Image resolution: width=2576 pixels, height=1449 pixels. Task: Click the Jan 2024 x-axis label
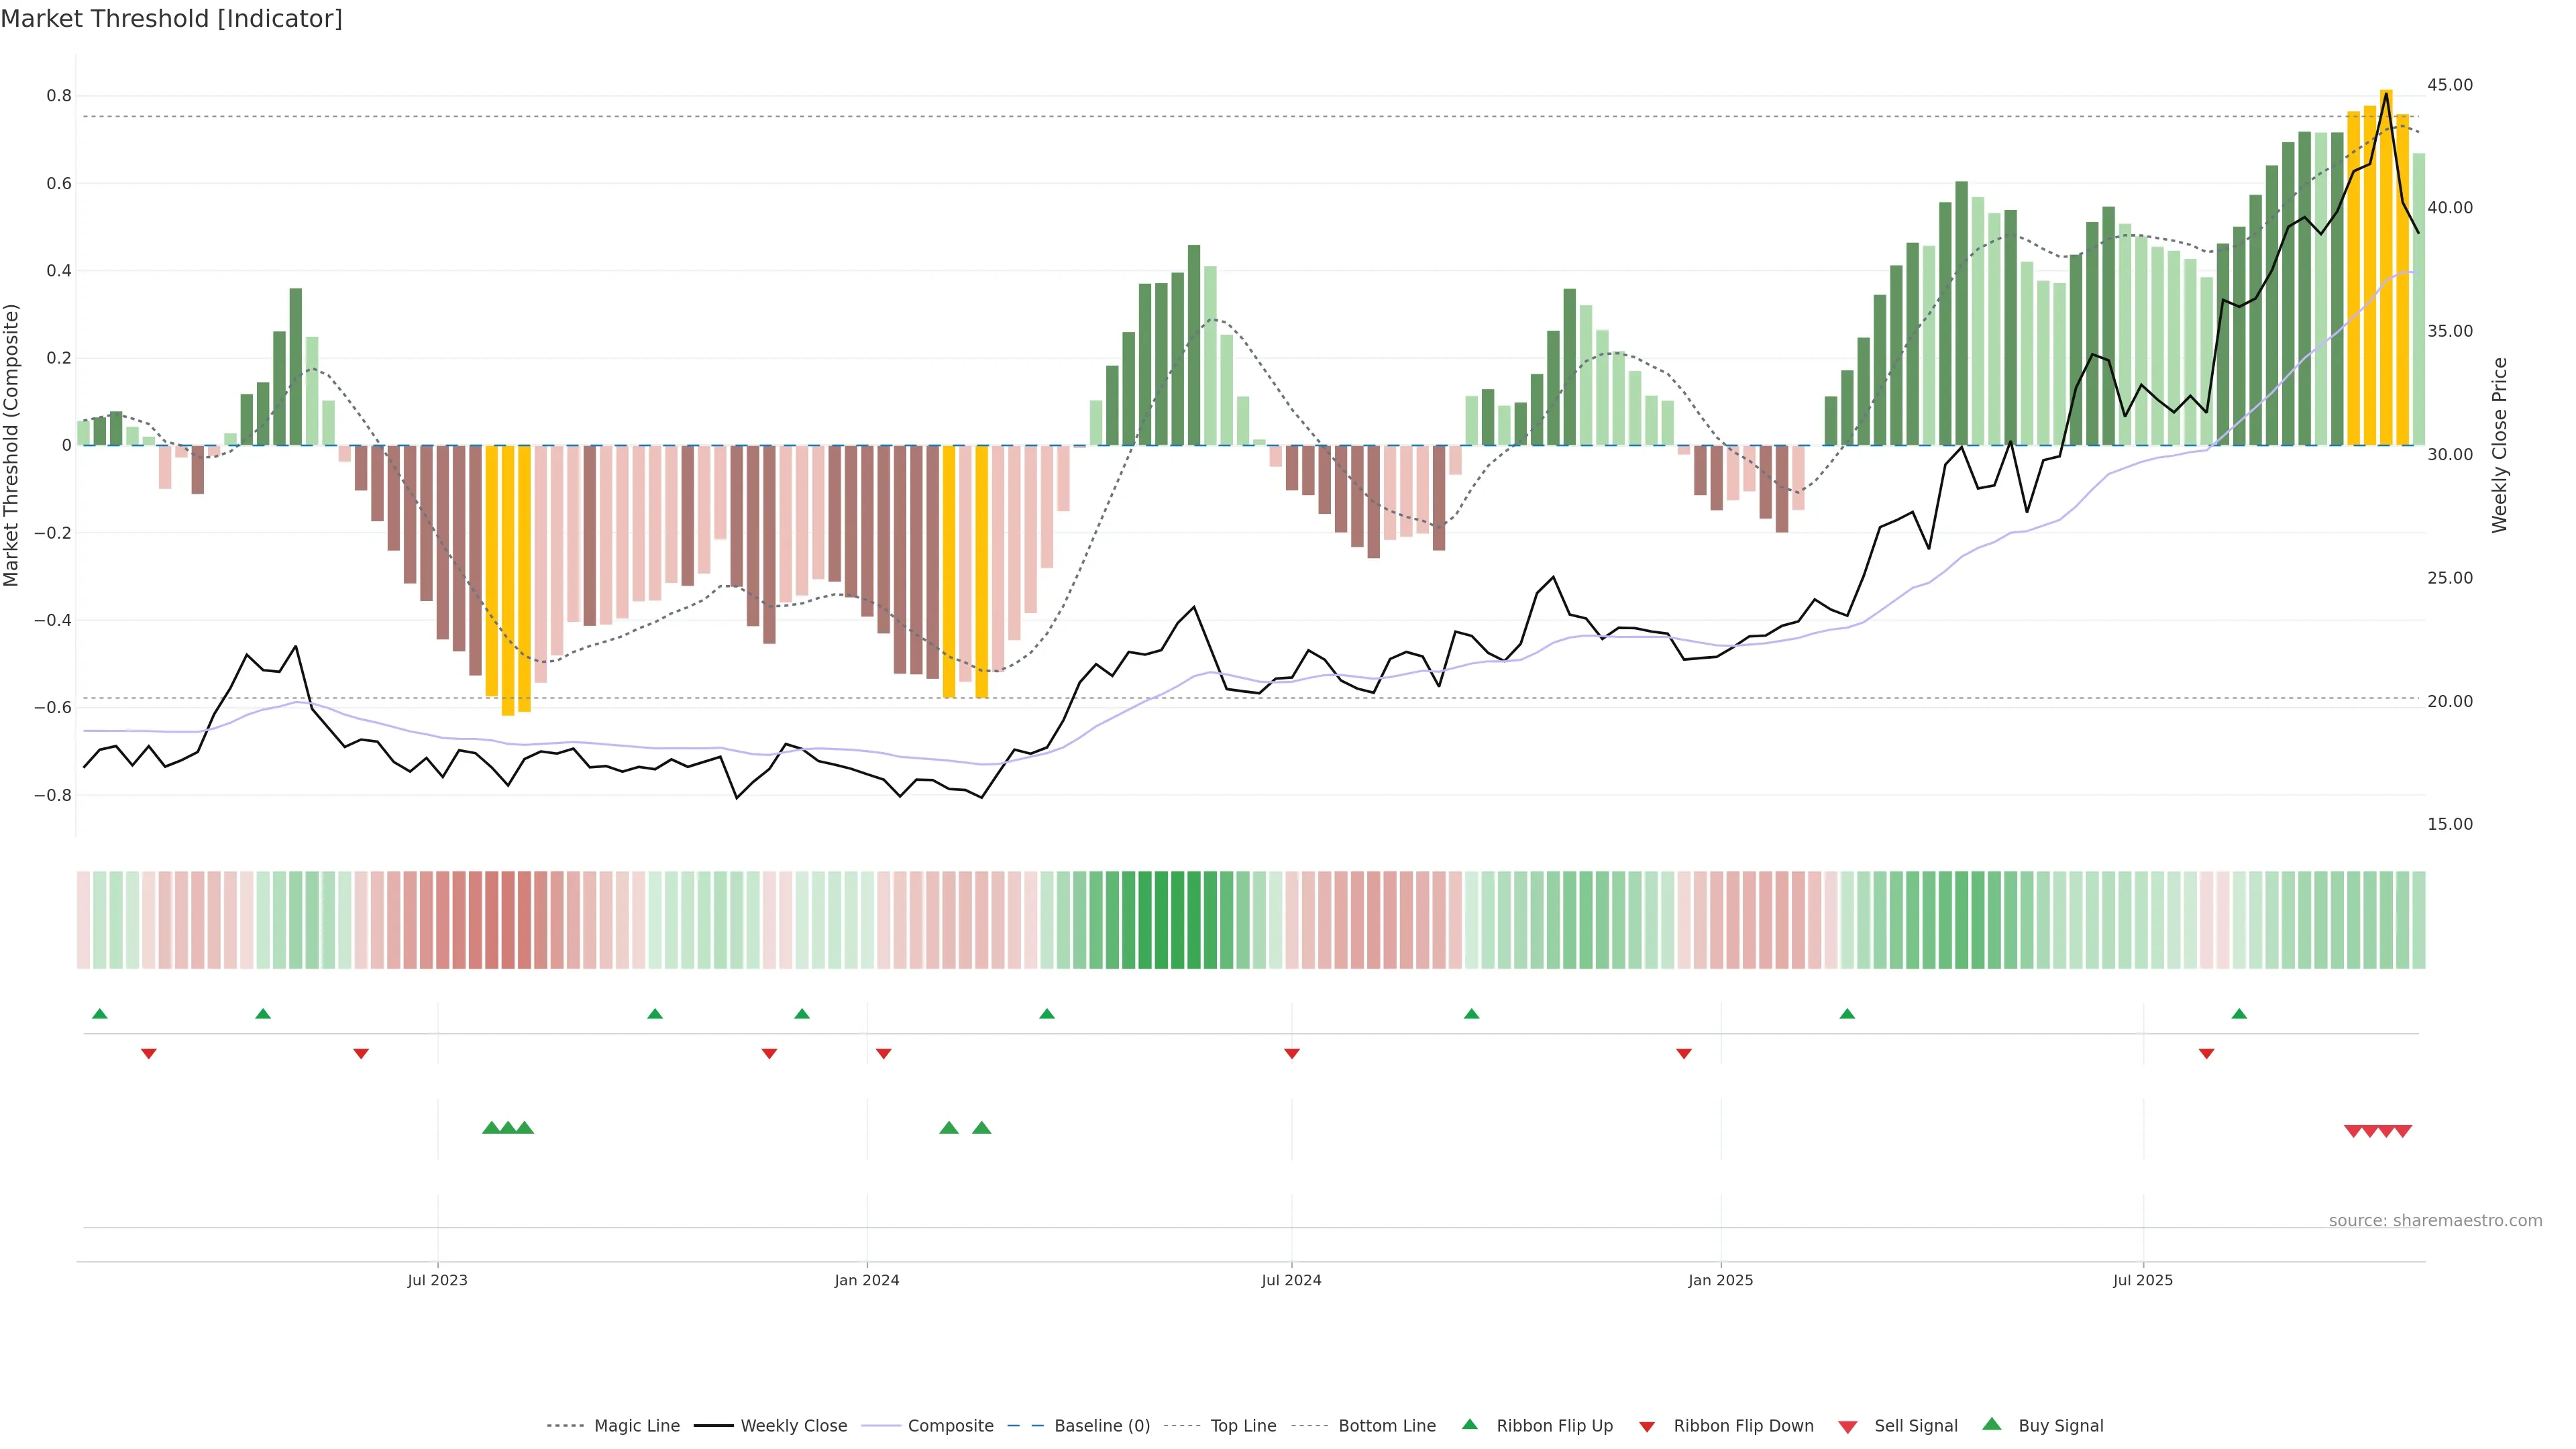pyautogui.click(x=866, y=1280)
